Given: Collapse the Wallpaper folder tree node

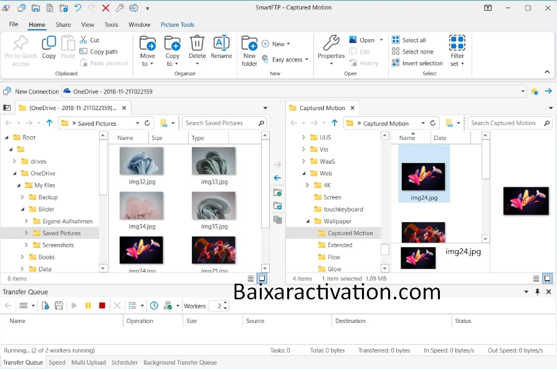Looking at the screenshot, I should tap(308, 221).
